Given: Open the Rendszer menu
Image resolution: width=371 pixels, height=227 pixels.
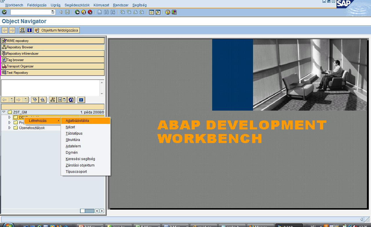Looking at the screenshot, I should point(121,5).
